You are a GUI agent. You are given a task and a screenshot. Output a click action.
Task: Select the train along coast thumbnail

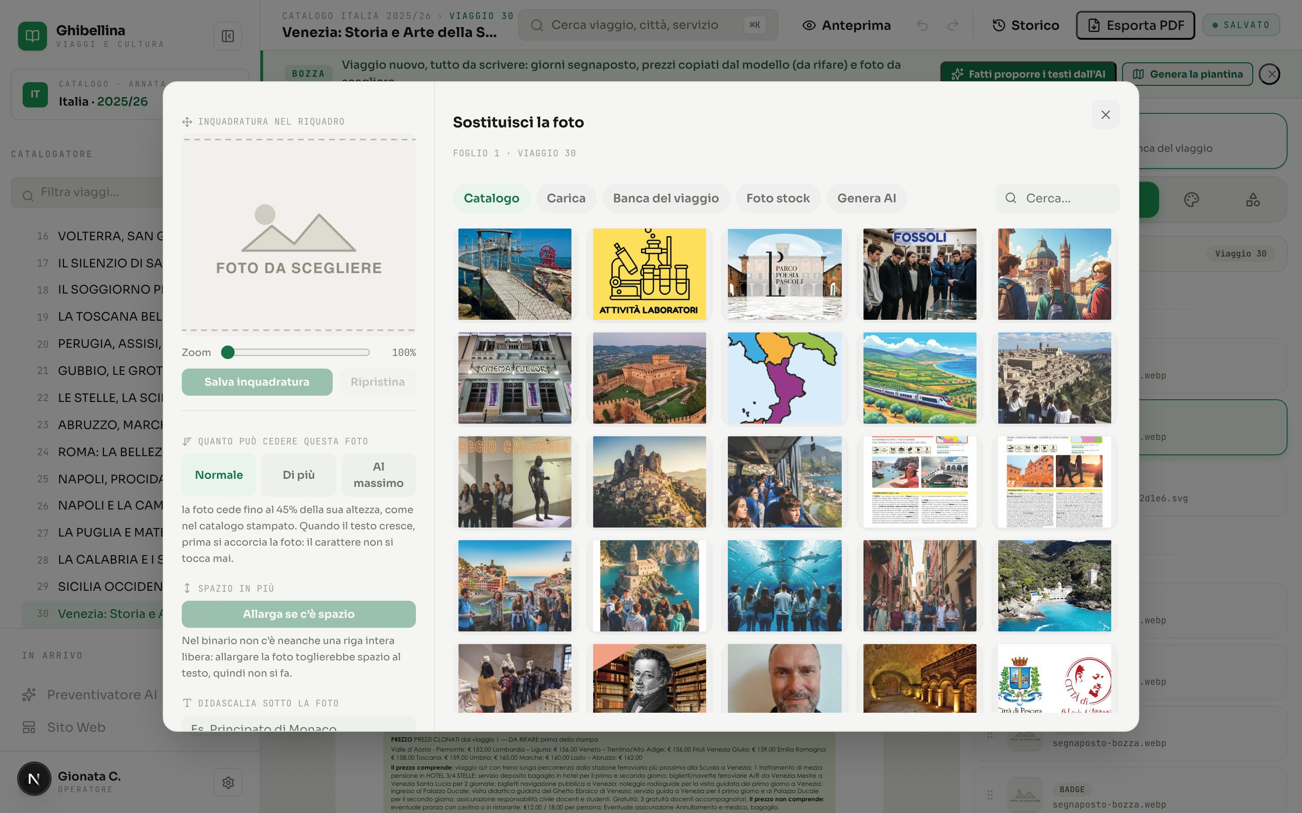pos(920,378)
